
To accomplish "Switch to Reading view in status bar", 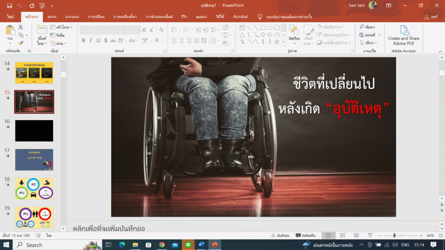I will [x=356, y=235].
